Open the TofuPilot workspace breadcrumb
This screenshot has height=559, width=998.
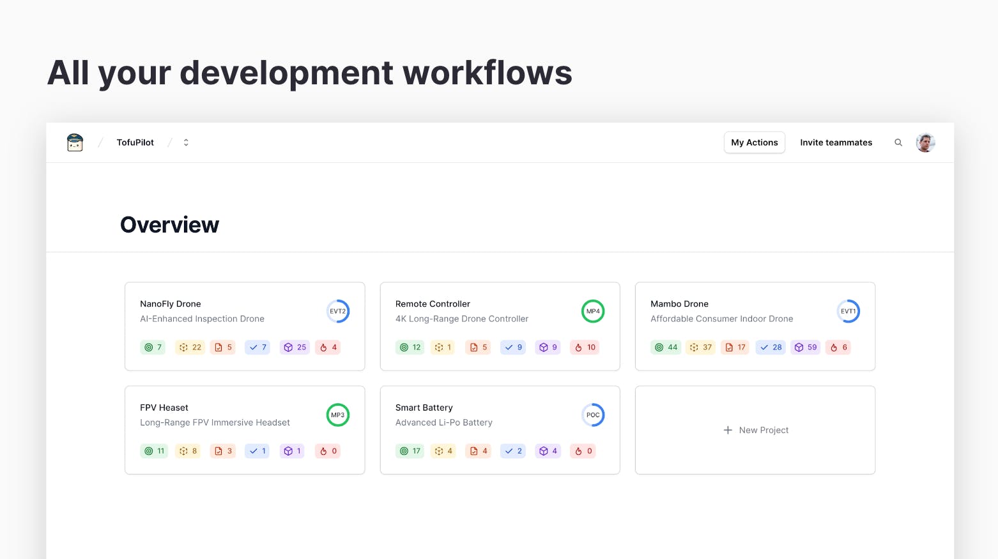click(135, 142)
